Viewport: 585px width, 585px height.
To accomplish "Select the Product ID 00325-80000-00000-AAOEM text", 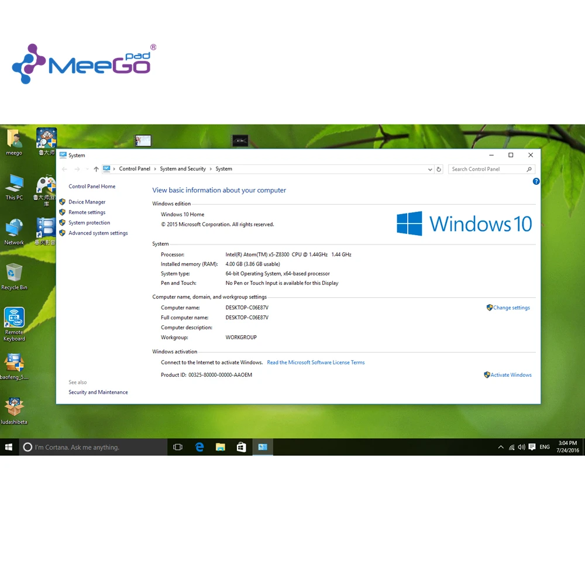I will coord(220,375).
